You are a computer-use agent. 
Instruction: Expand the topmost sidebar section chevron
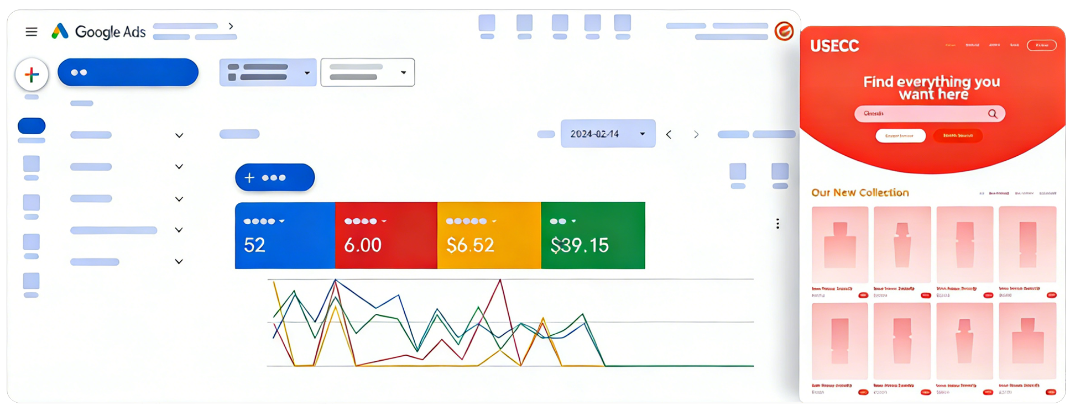[179, 135]
